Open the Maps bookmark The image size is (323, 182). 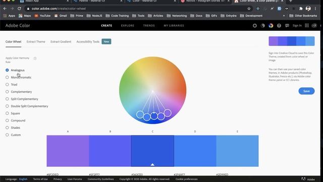[25, 16]
